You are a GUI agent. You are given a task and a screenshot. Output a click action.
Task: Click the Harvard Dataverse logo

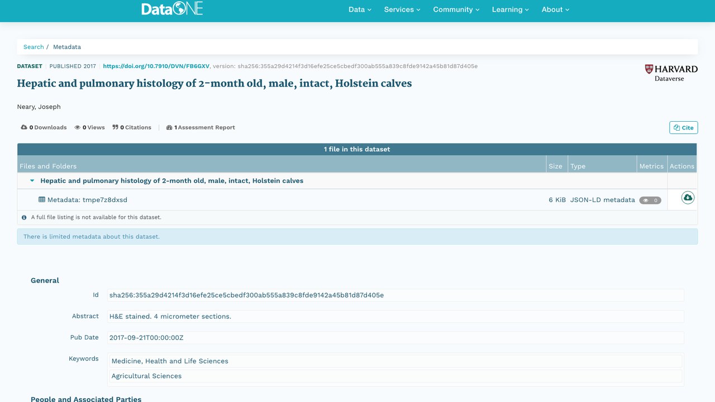[x=671, y=73]
